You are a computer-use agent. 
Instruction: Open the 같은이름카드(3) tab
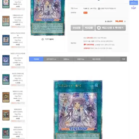click(51, 59)
